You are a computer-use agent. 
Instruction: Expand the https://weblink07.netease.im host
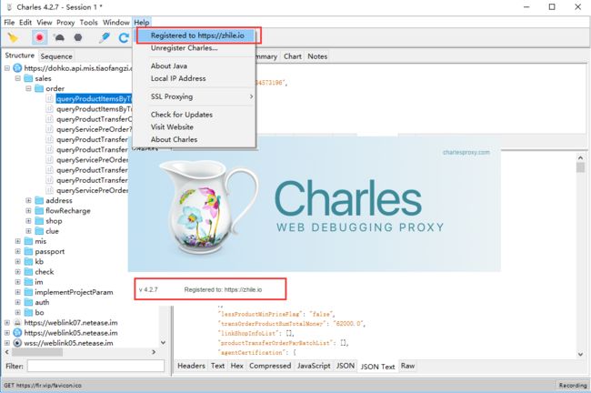(x=7, y=323)
